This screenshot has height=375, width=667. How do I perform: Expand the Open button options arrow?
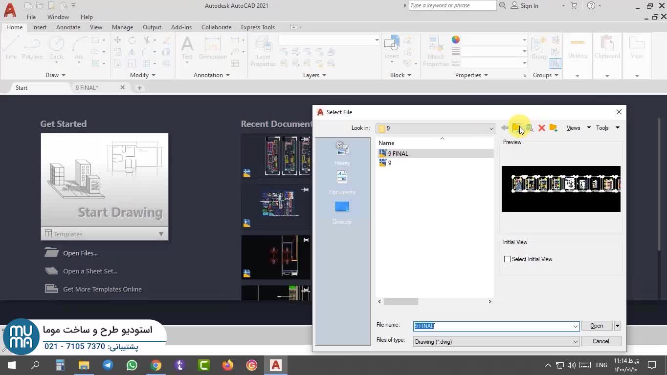click(x=618, y=326)
